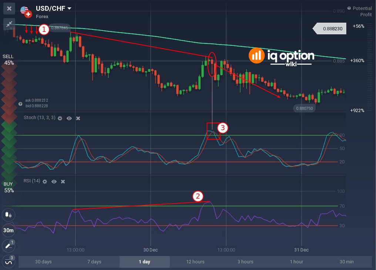Click the +922% potential profit value
Screen dimensions: 376x270
tap(357, 111)
